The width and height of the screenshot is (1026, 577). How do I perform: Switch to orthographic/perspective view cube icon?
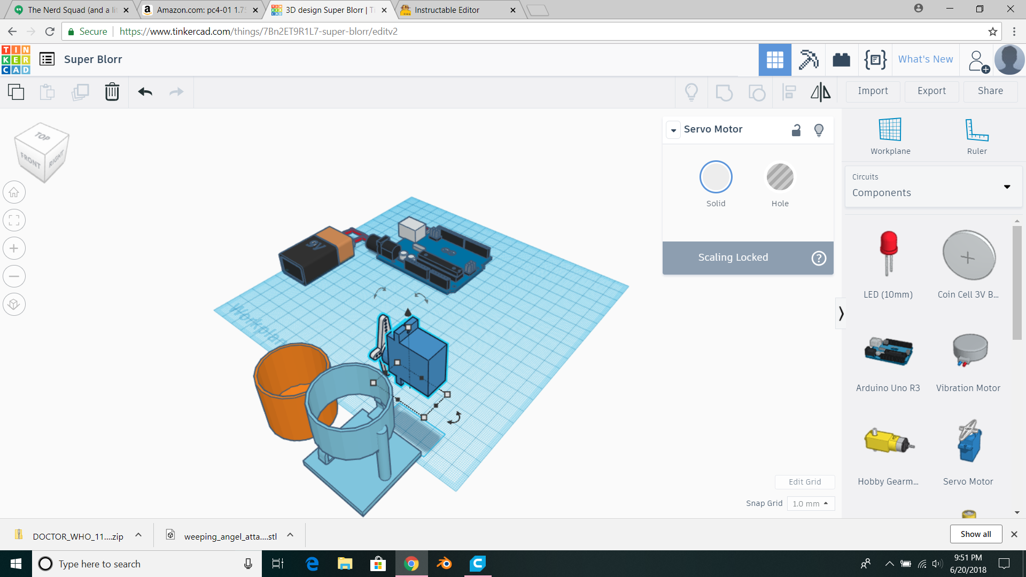[14, 305]
